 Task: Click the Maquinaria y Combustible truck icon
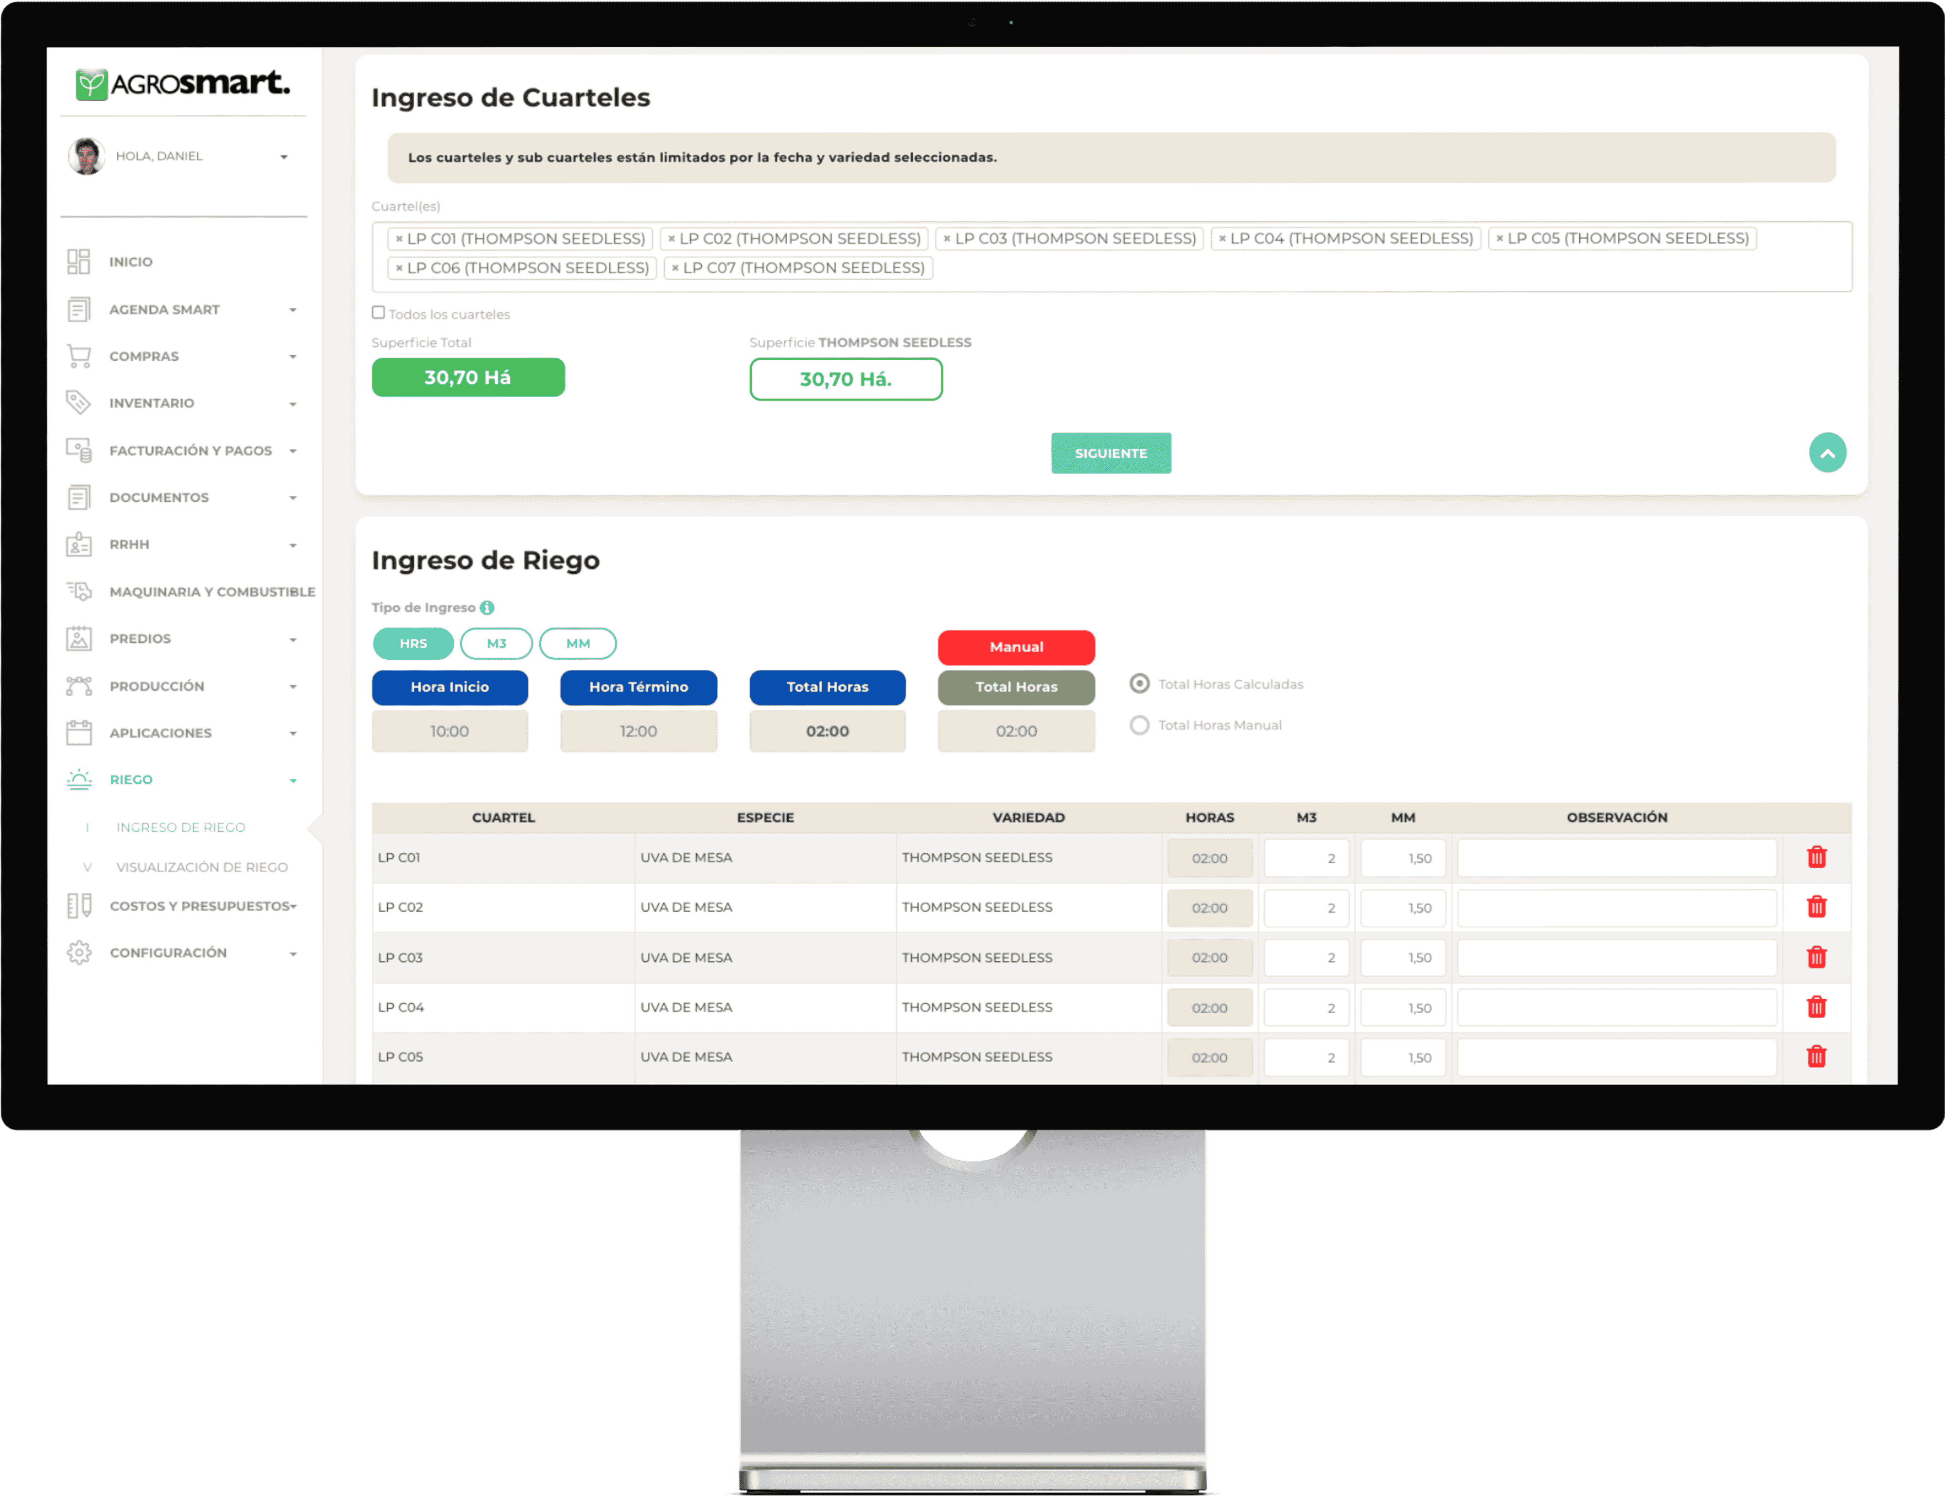click(78, 591)
